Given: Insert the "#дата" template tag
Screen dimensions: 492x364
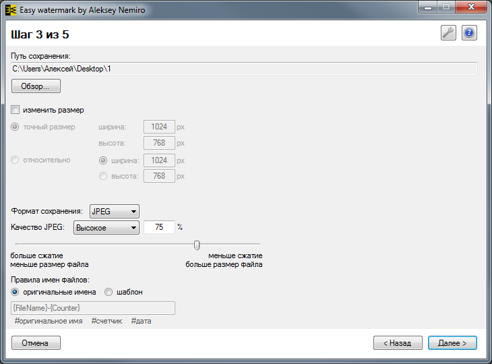Looking at the screenshot, I should (142, 321).
